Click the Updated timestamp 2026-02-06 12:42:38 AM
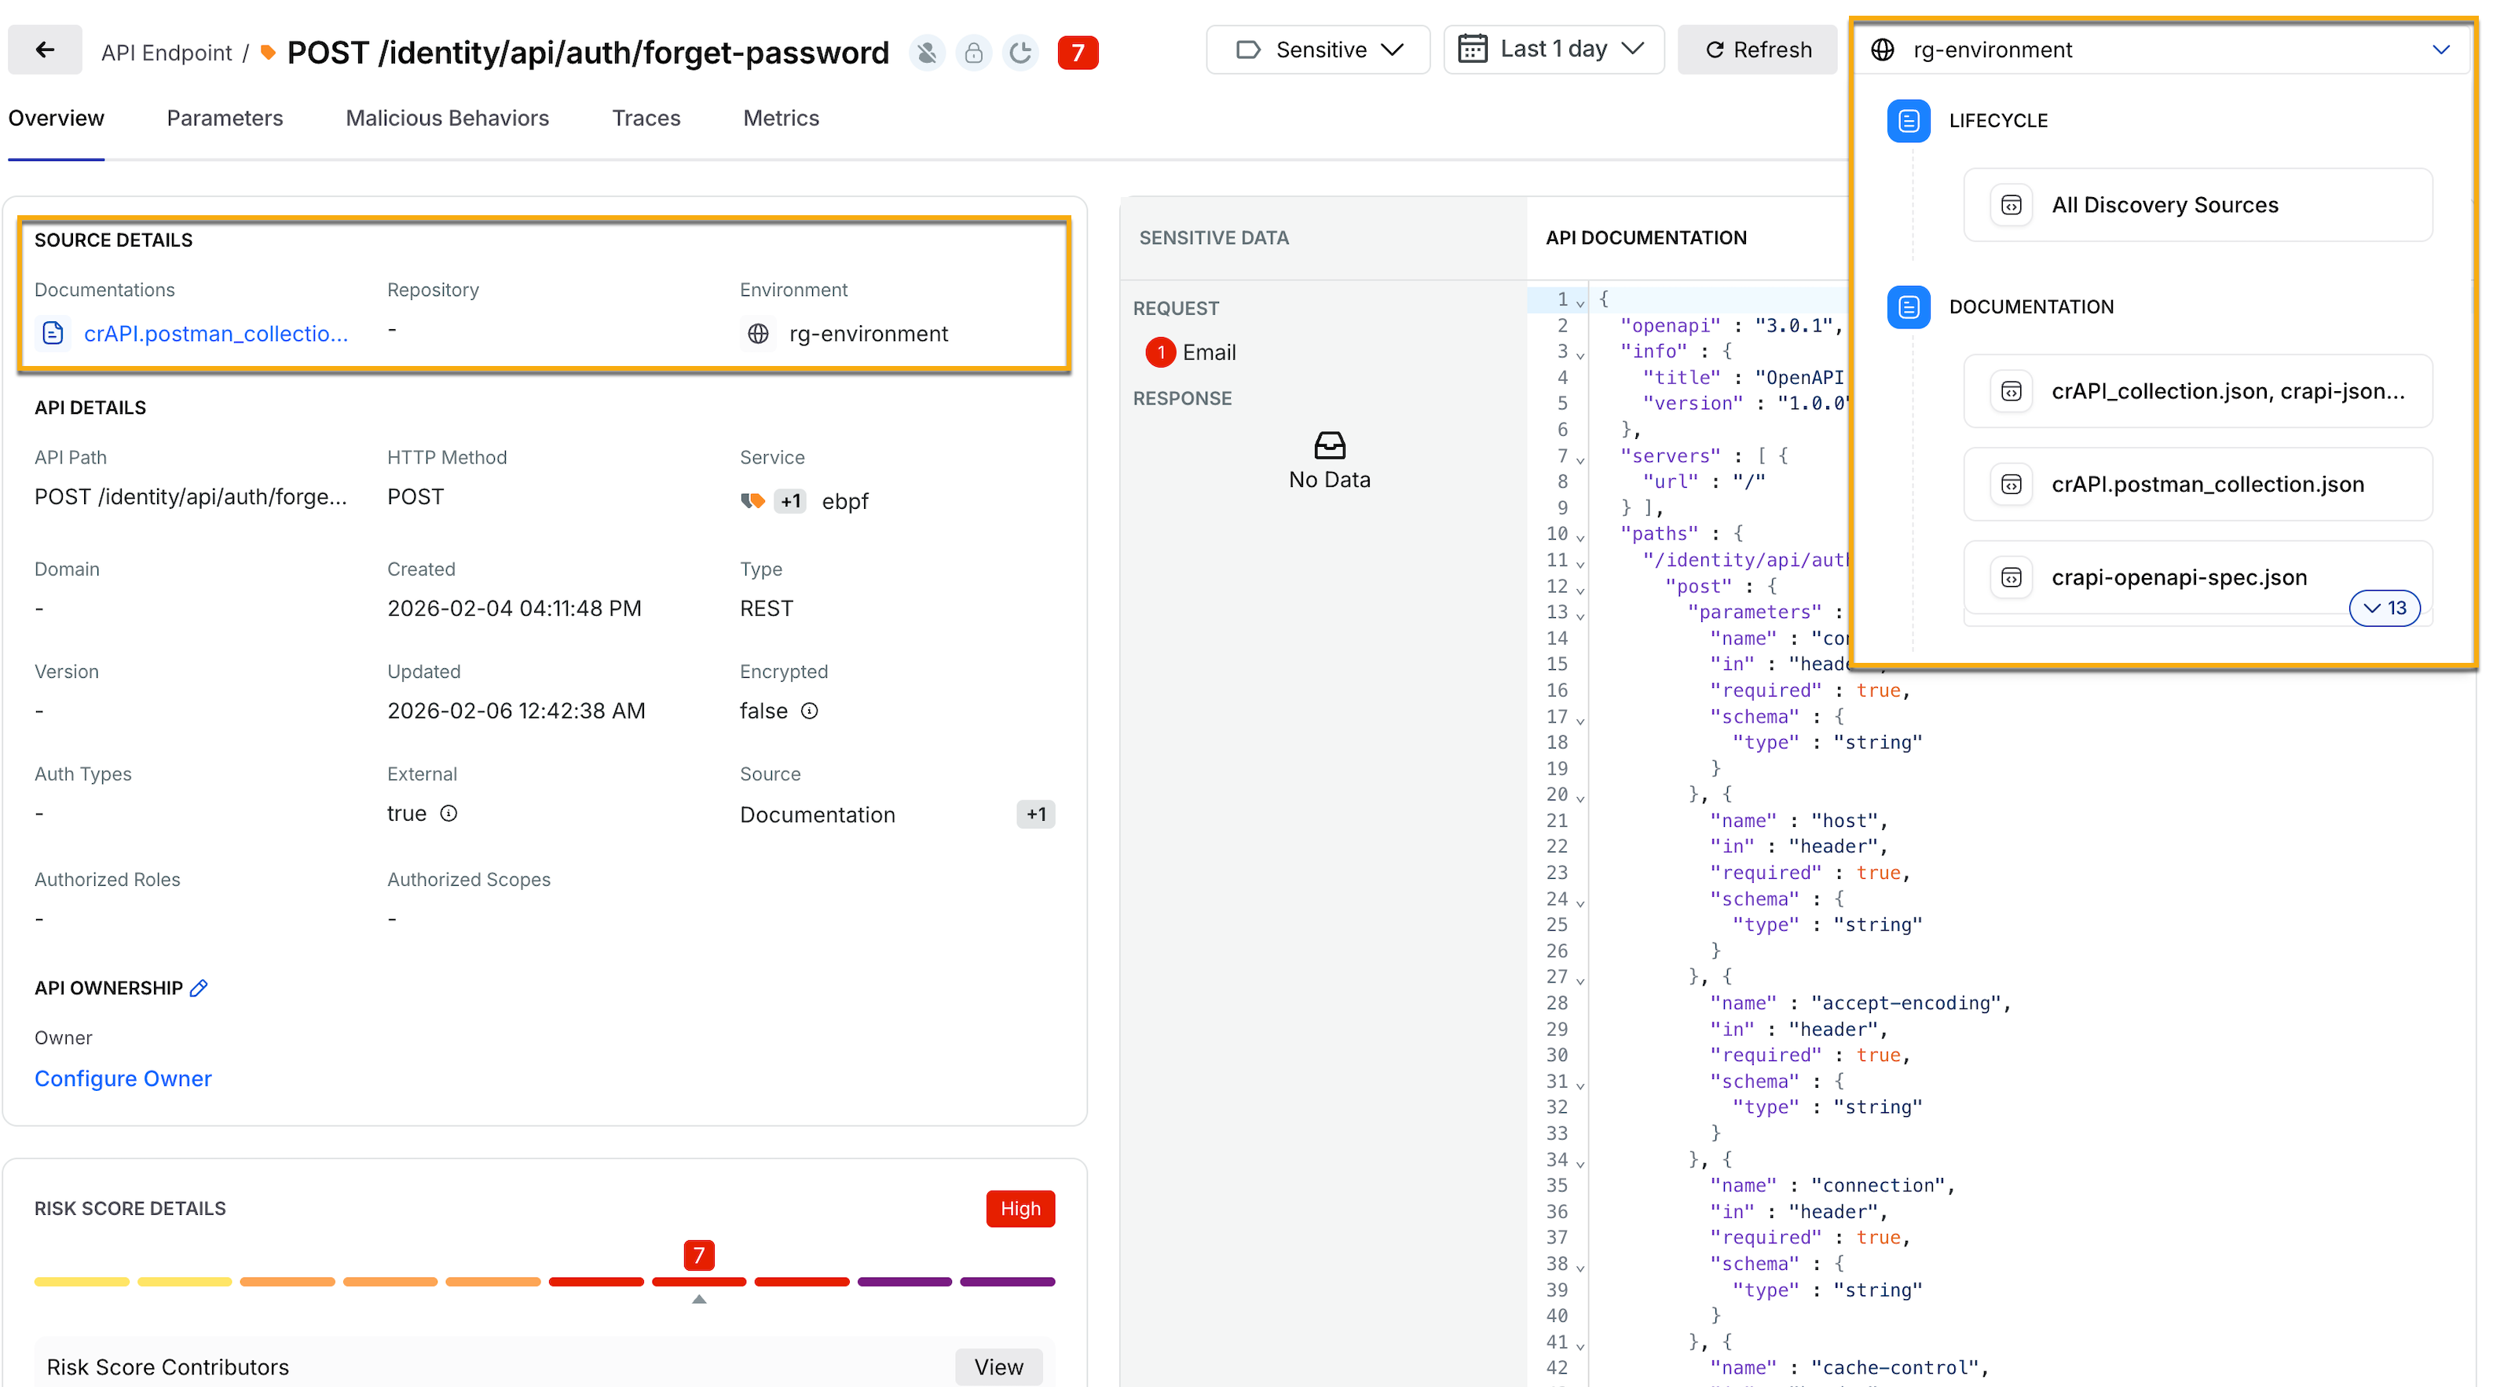 click(x=516, y=711)
